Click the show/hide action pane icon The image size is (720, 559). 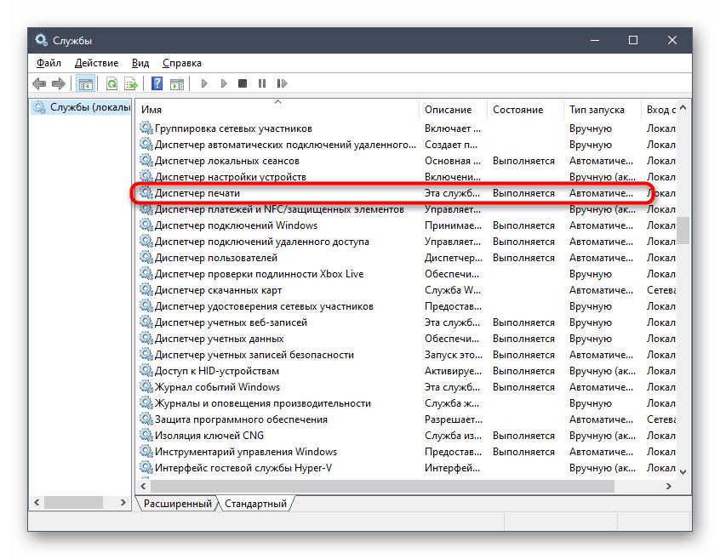pos(177,83)
